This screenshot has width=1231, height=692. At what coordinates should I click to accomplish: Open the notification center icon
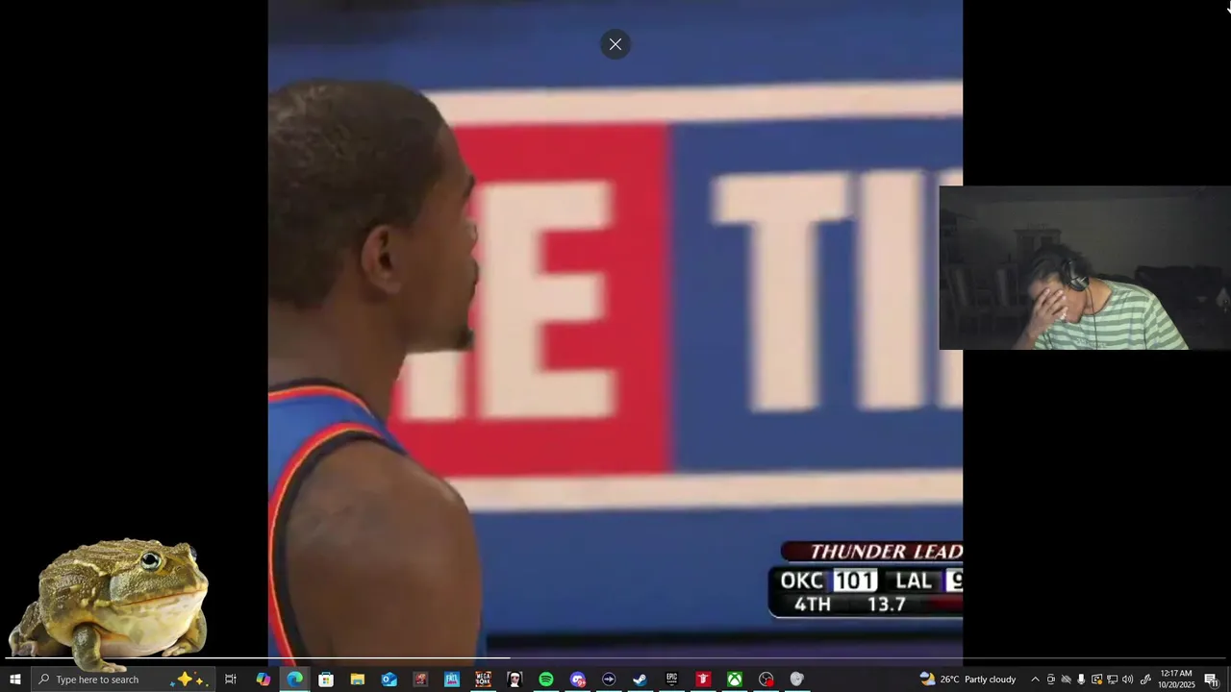click(x=1211, y=680)
